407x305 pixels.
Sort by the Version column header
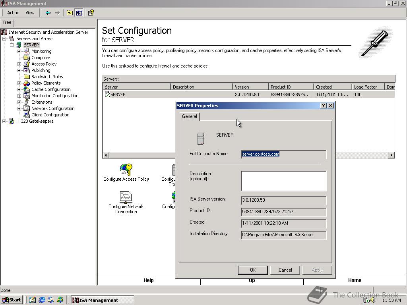pos(250,87)
